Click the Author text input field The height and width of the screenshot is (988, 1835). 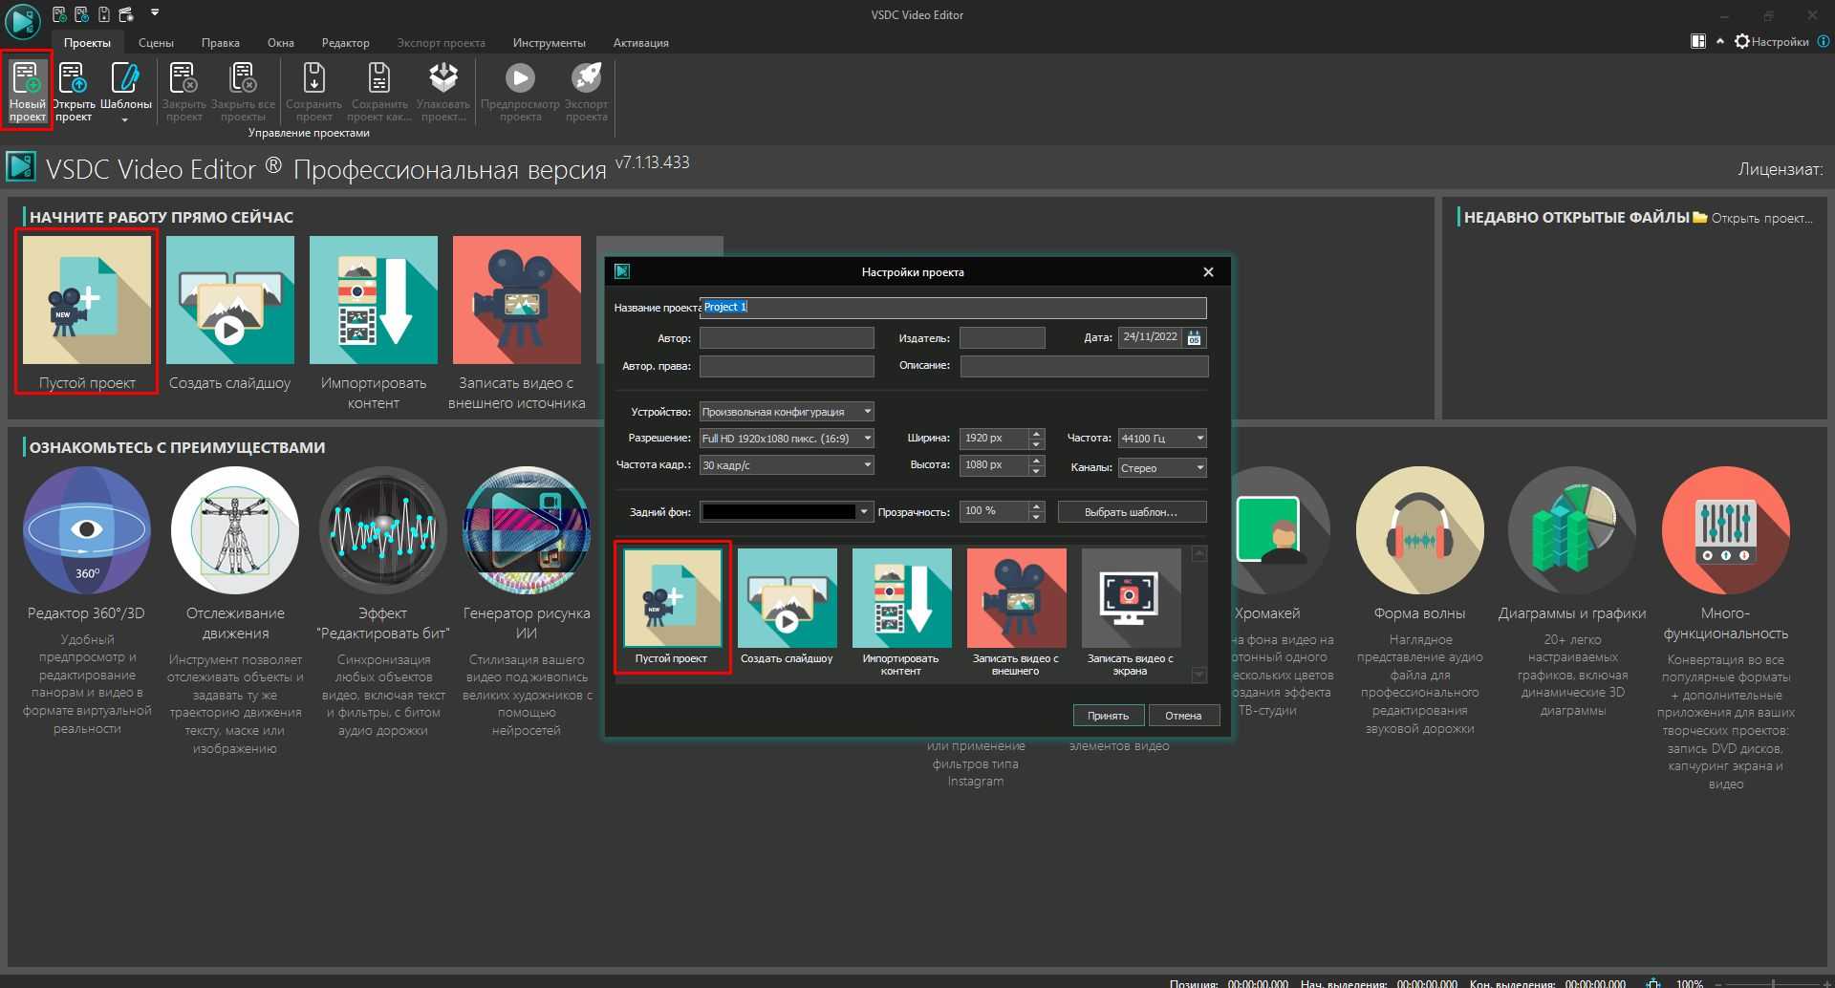(786, 338)
